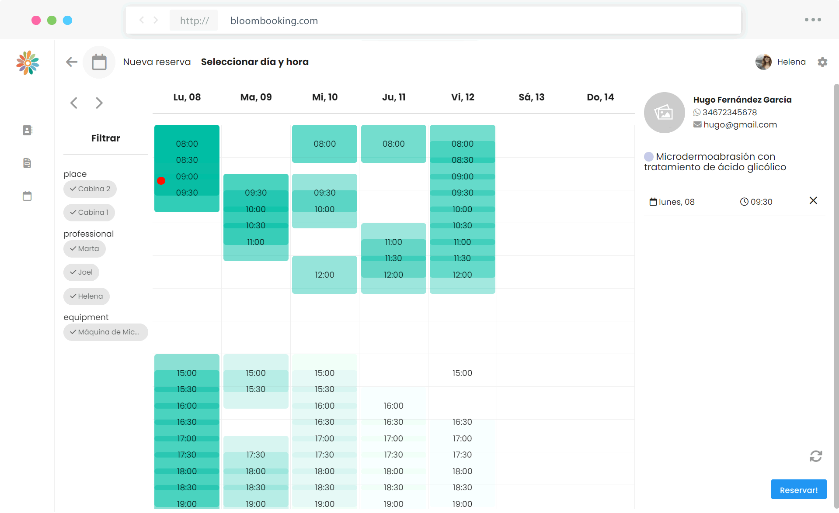
Task: Click the browser forward arrow
Action: pos(156,20)
